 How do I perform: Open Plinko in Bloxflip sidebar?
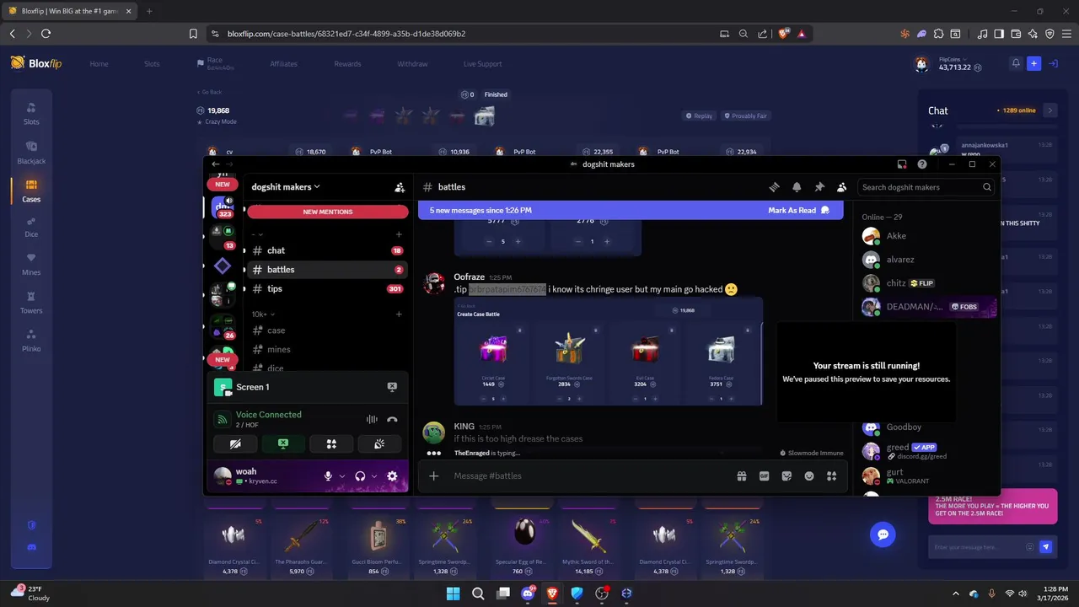click(x=31, y=341)
